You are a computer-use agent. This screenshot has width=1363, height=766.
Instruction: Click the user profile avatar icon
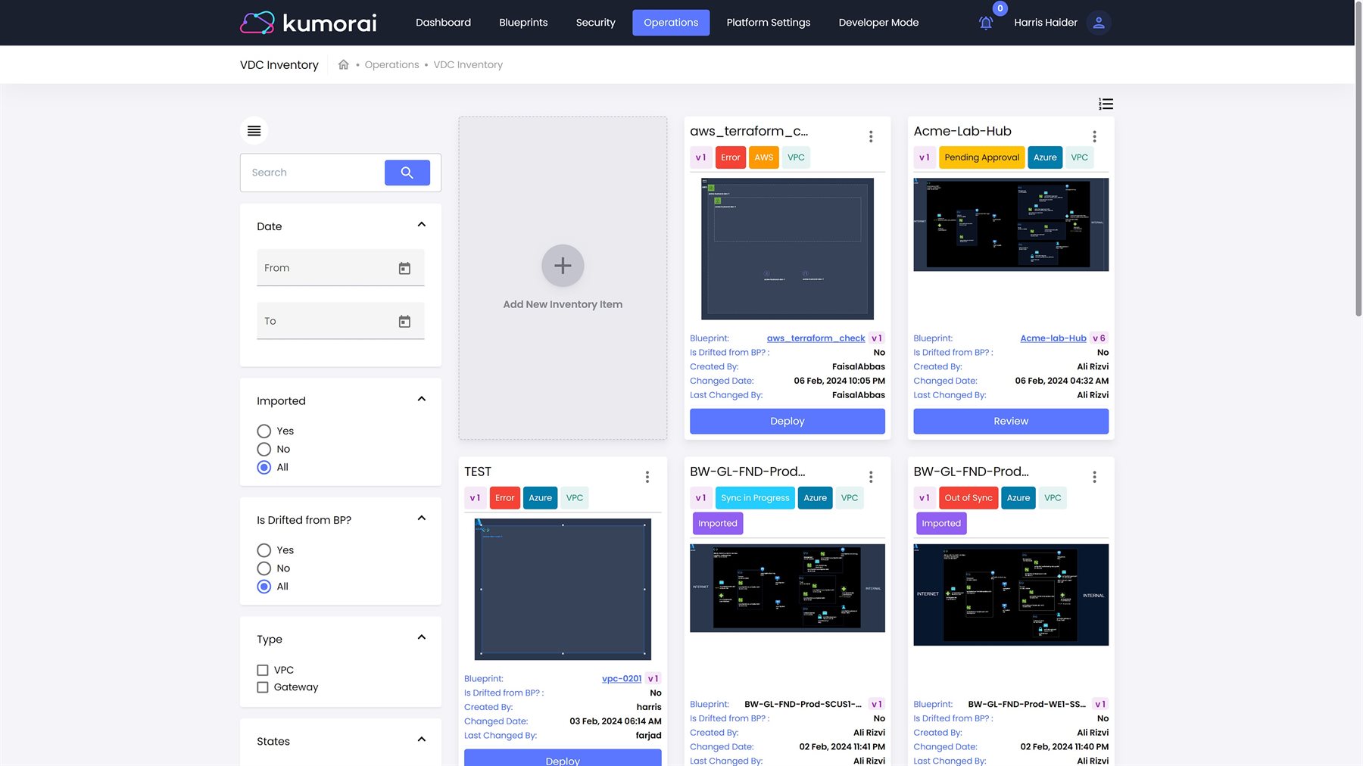coord(1098,23)
